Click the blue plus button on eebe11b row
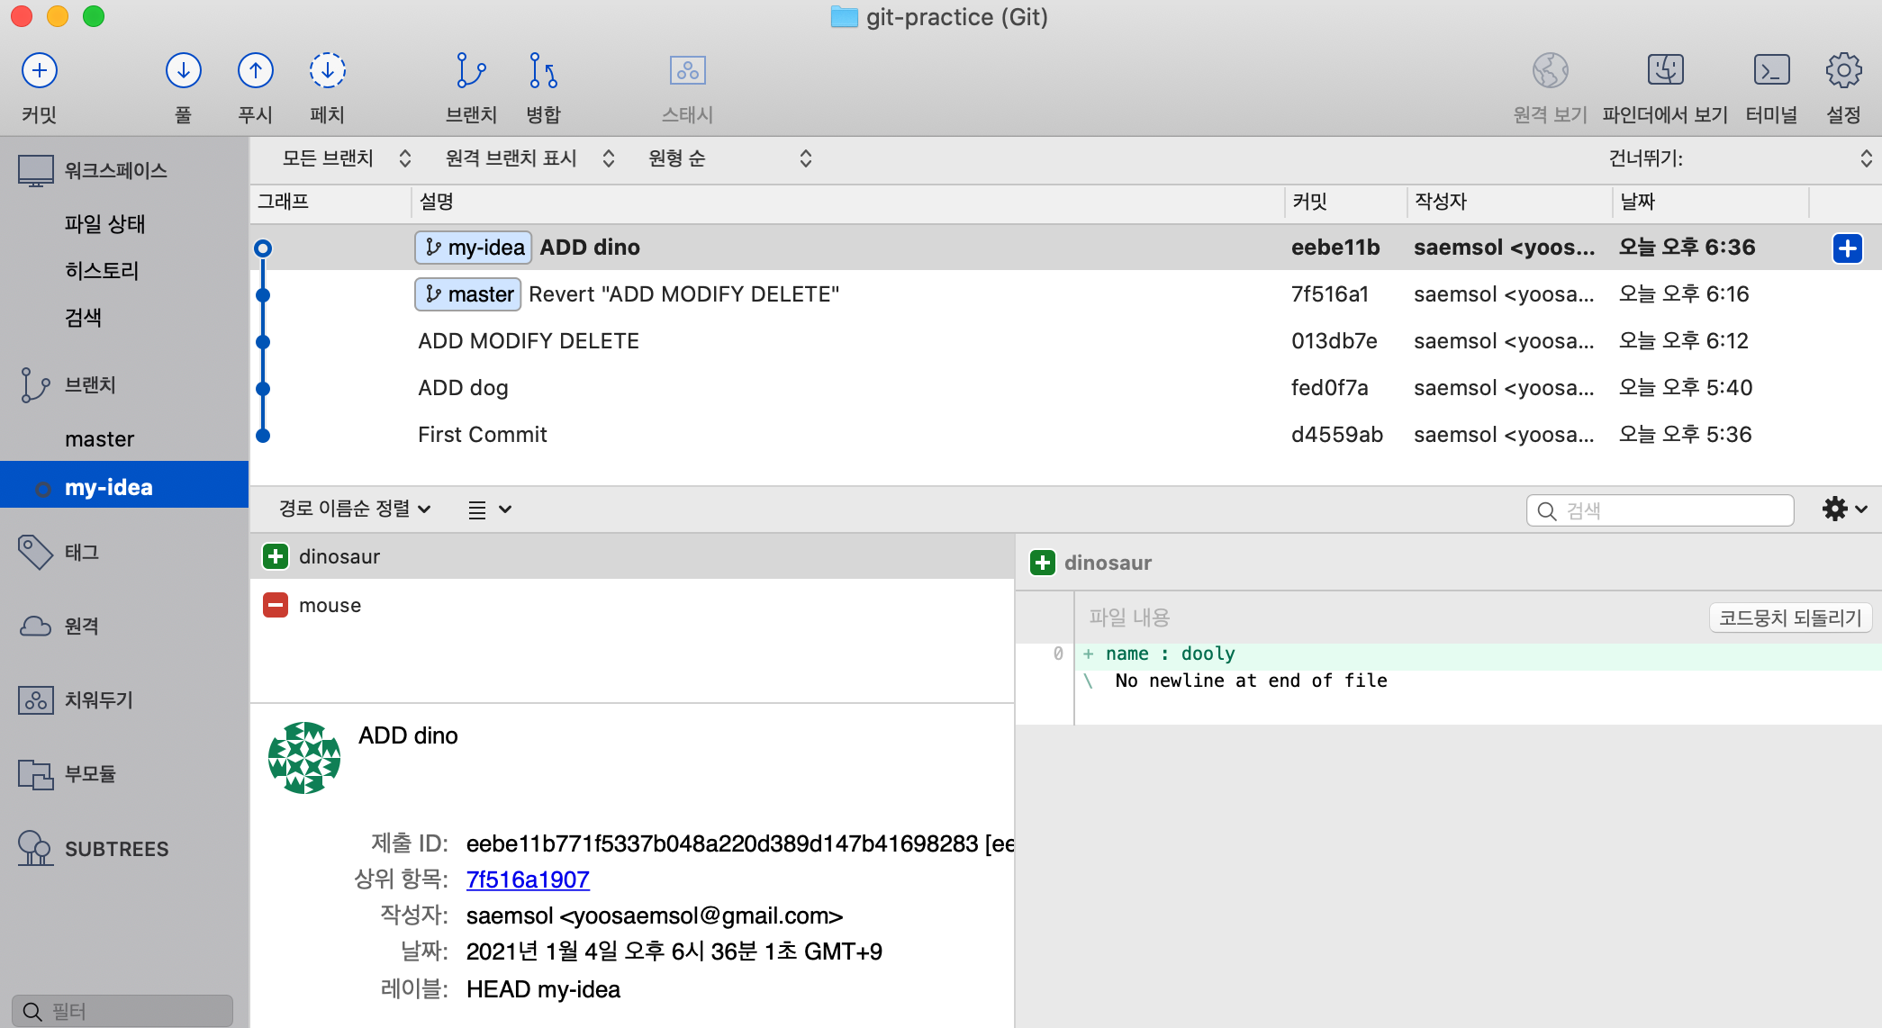The width and height of the screenshot is (1882, 1028). pyautogui.click(x=1847, y=248)
